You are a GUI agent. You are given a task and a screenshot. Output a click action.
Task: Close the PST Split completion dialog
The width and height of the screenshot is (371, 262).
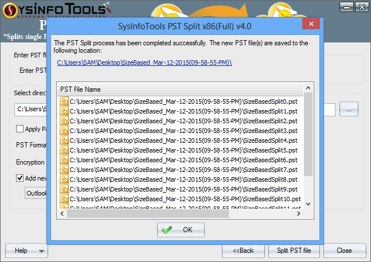coord(311,24)
